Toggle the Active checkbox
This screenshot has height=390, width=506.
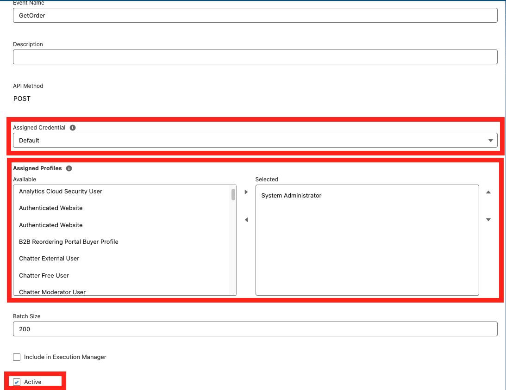(17, 382)
